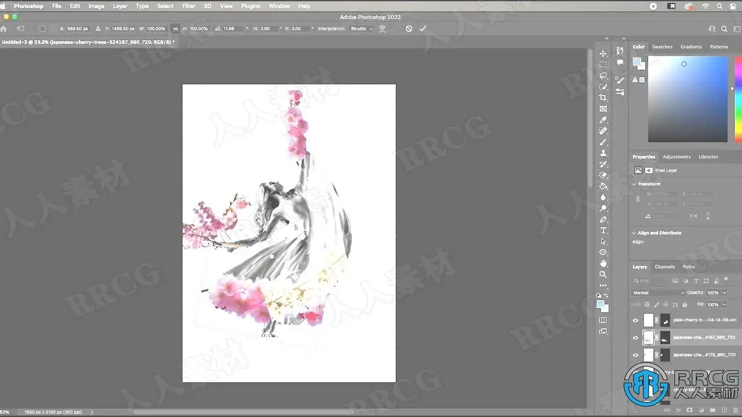742x417 pixels.
Task: Toggle the reference point checkbox
Action: pos(42,28)
